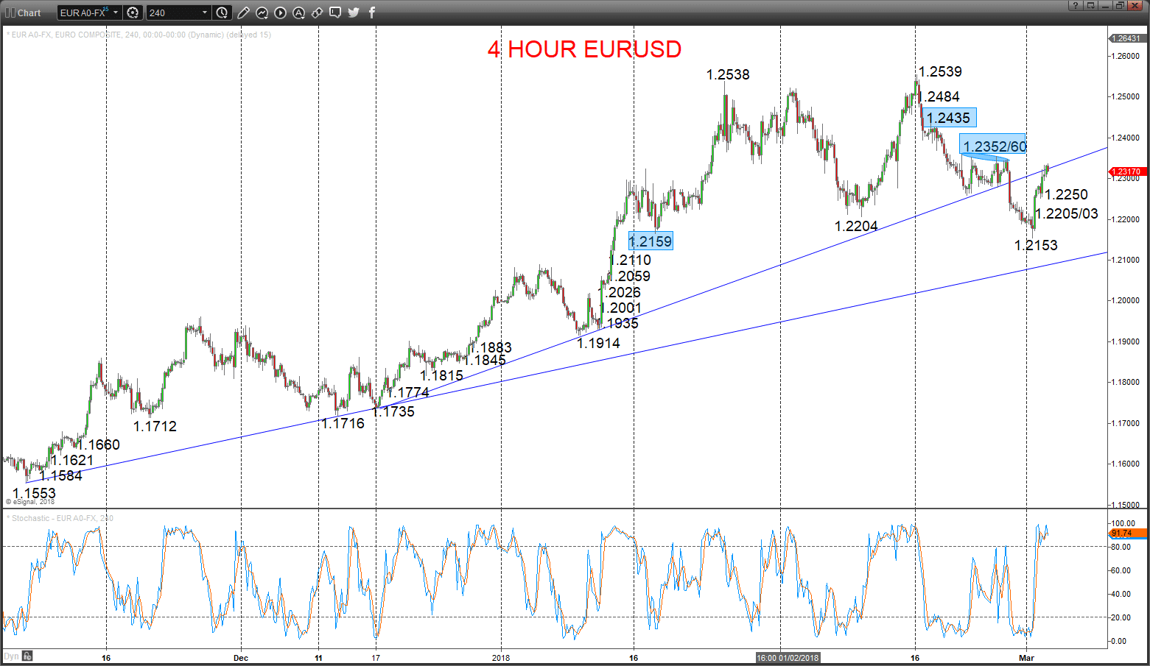Click the blue ellipse drawing near 1.2352/60
This screenshot has height=666, width=1150.
(985, 157)
